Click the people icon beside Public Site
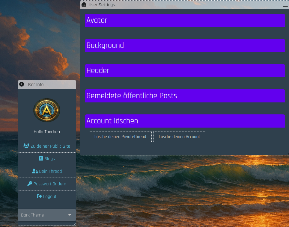 [26, 146]
